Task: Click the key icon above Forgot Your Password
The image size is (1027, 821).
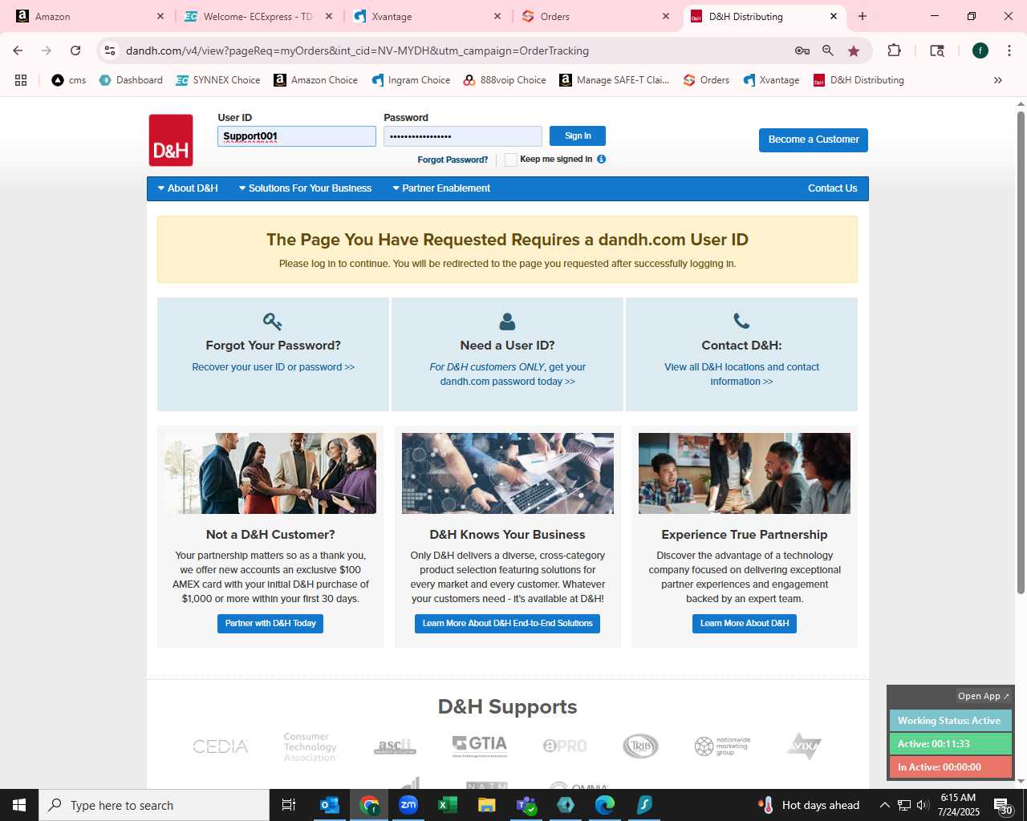Action: pyautogui.click(x=273, y=322)
